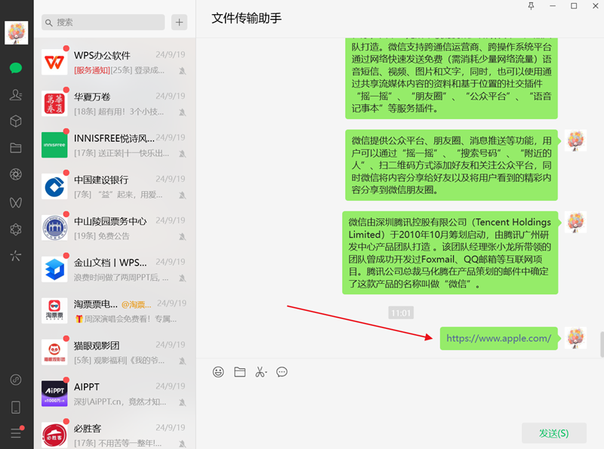Viewport: 604px width, 449px height.
Task: Click the chat title 文件传输助手
Action: 247,18
